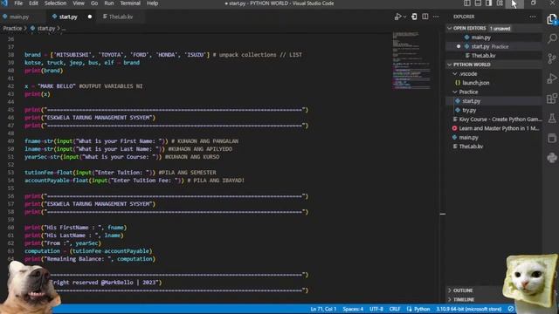Click line number 48 in gutter
Image resolution: width=559 pixels, height=314 pixels.
(x=10, y=133)
